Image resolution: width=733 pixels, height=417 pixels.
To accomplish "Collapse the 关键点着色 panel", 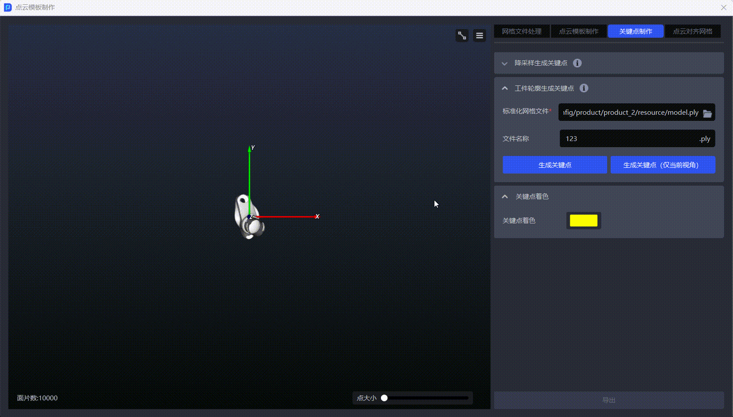I will [x=505, y=197].
